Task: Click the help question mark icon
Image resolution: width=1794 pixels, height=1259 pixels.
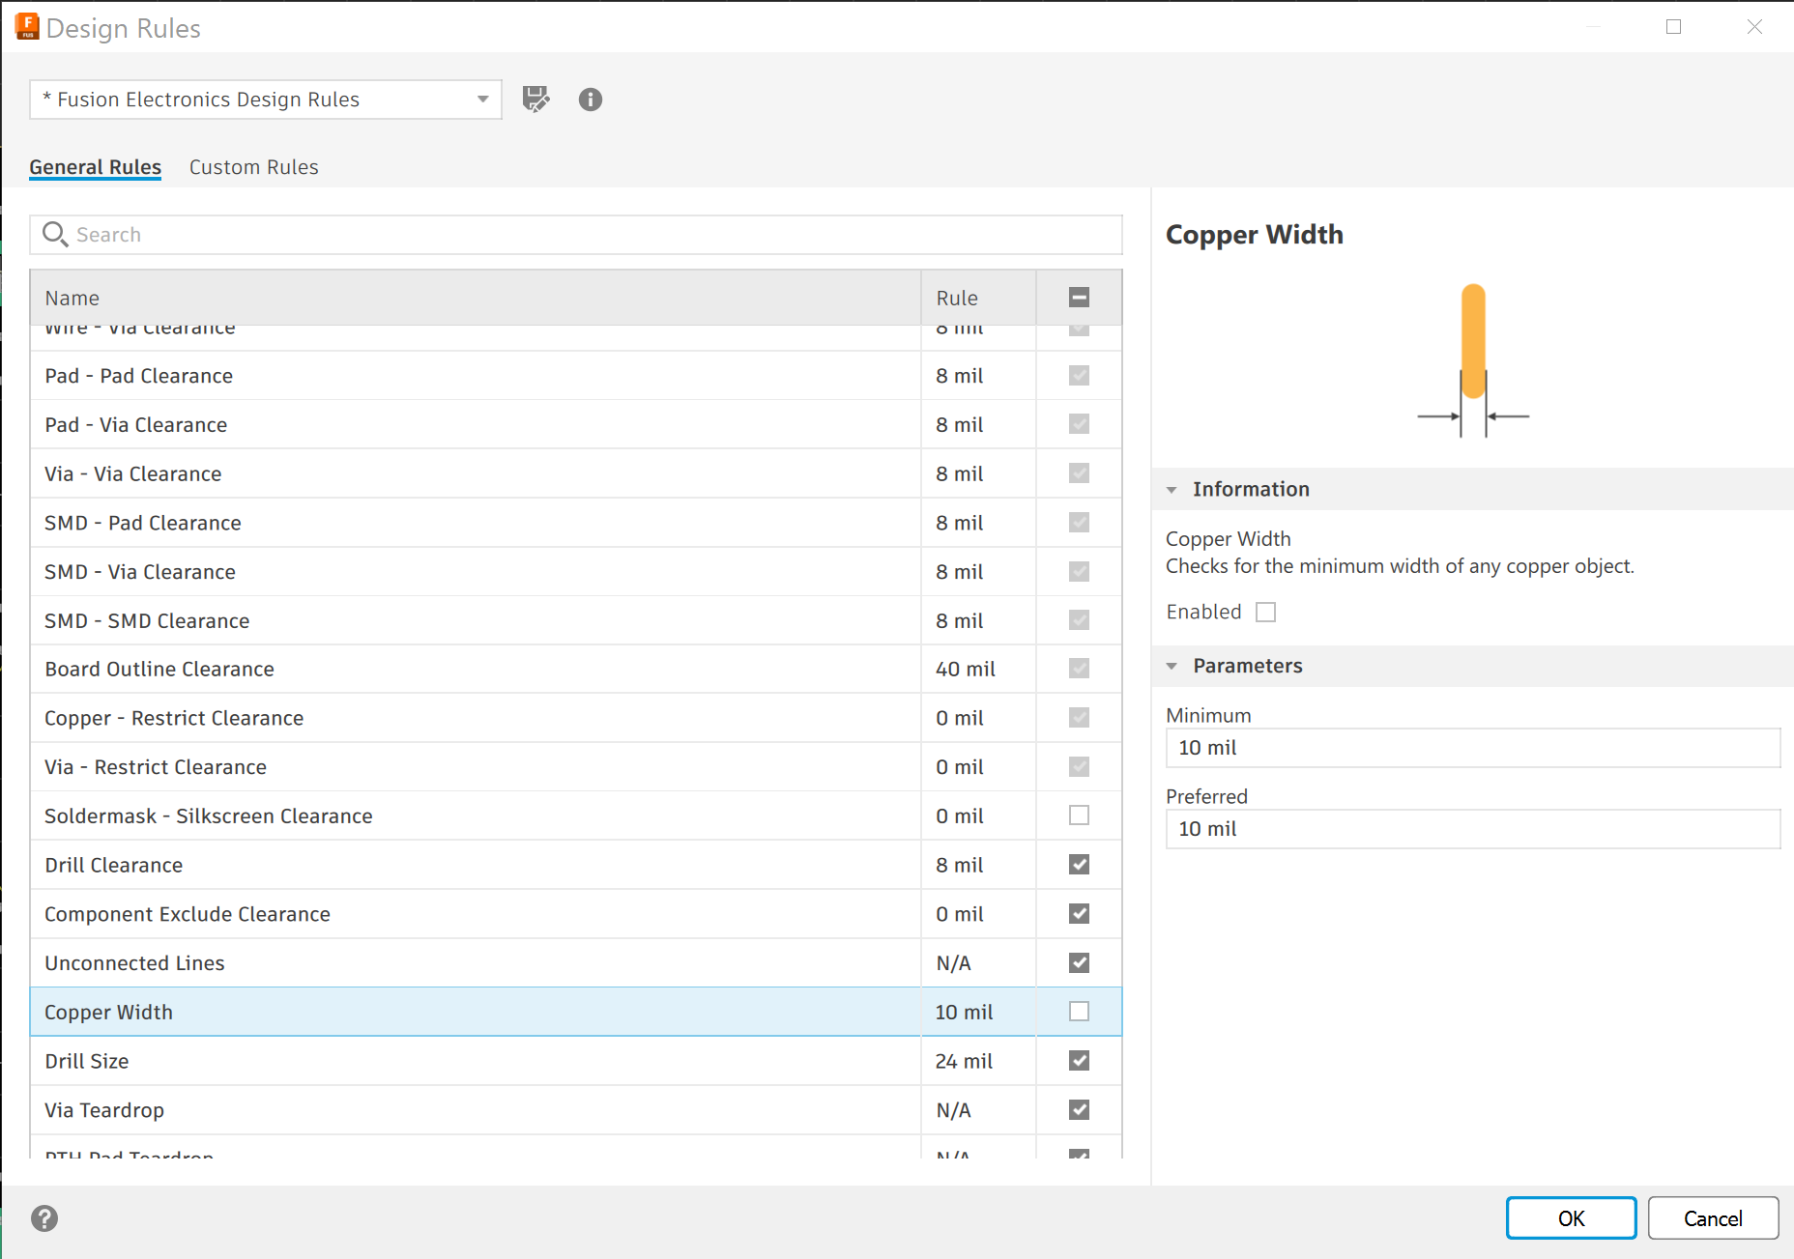Action: point(44,1218)
